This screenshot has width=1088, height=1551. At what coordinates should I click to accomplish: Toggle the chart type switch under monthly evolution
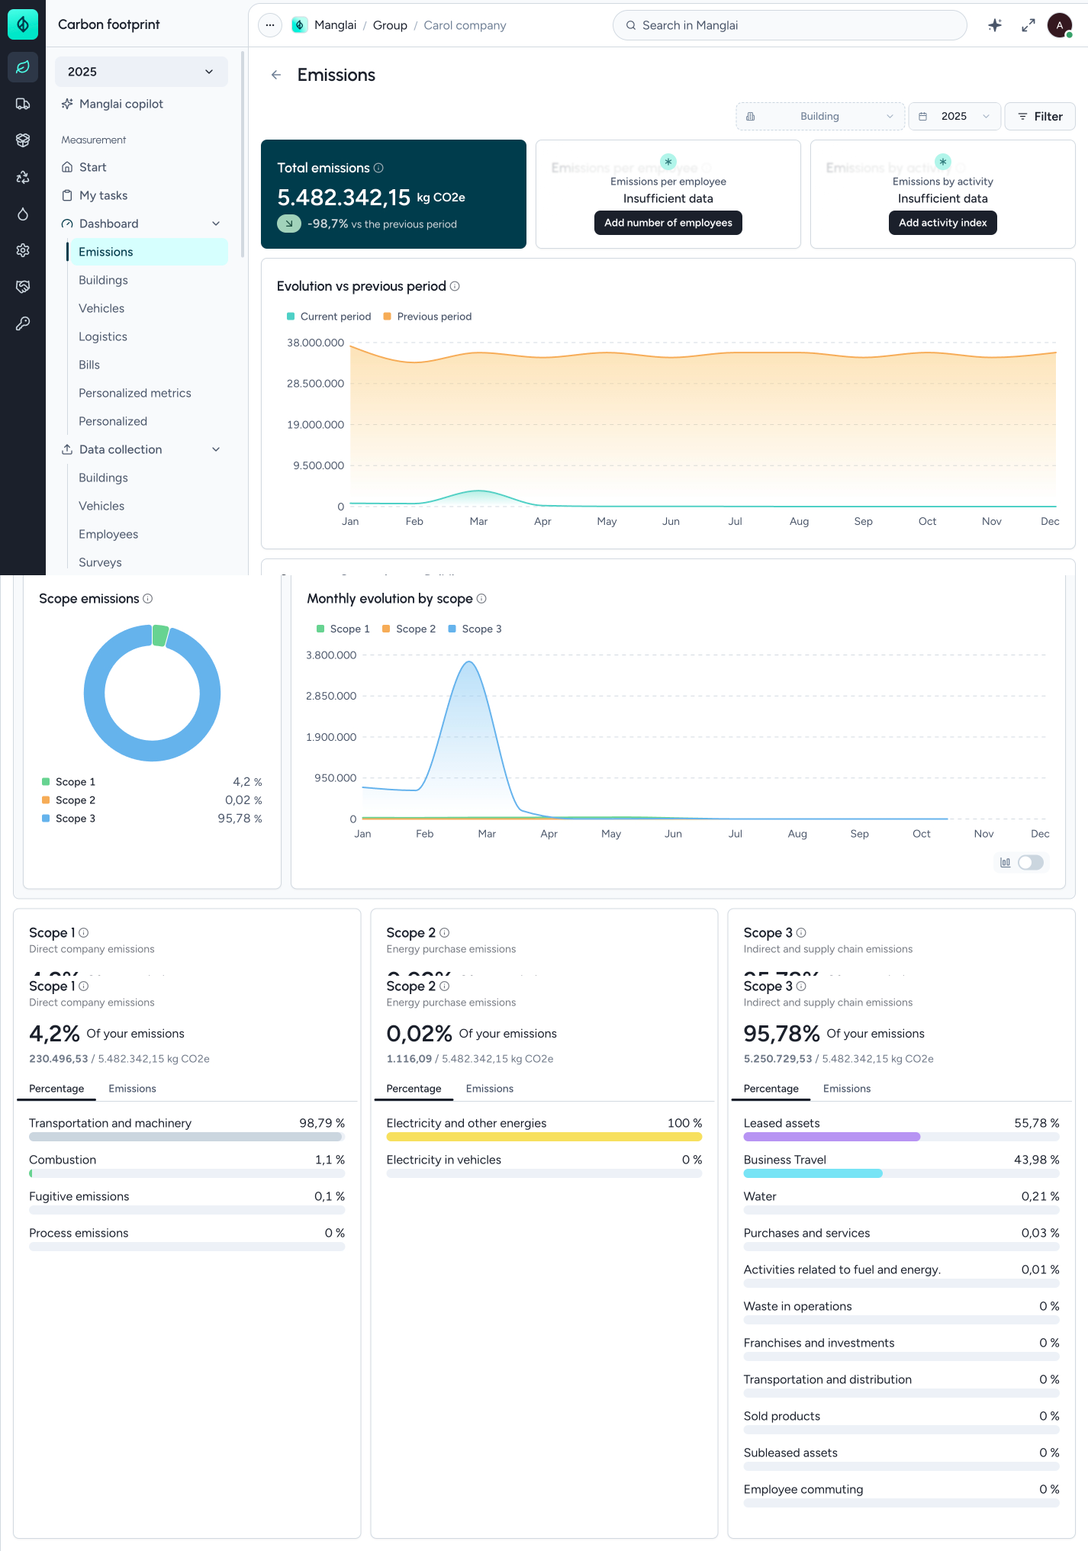(1031, 862)
